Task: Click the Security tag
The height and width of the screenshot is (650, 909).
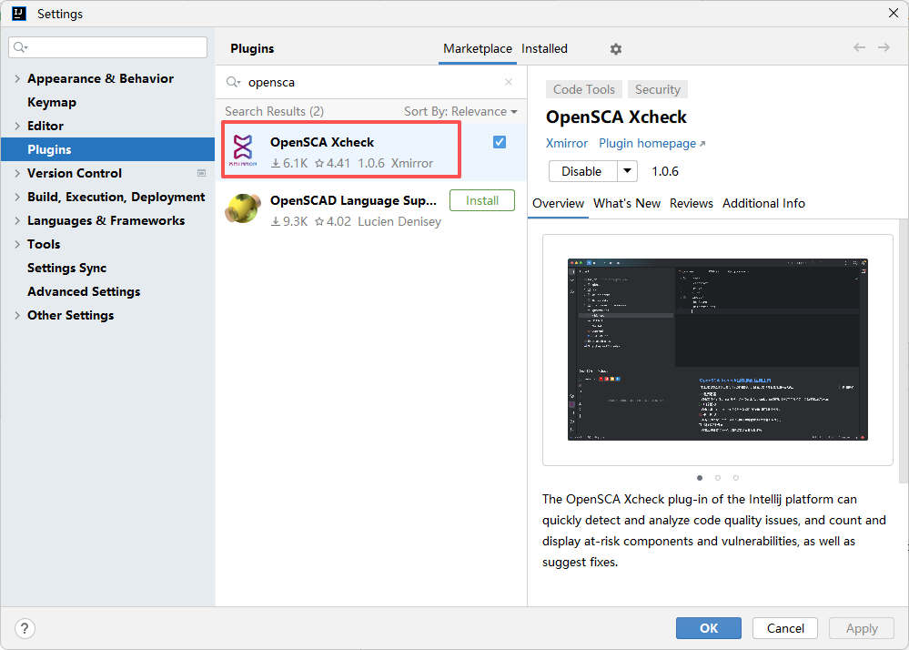Action: [x=657, y=89]
